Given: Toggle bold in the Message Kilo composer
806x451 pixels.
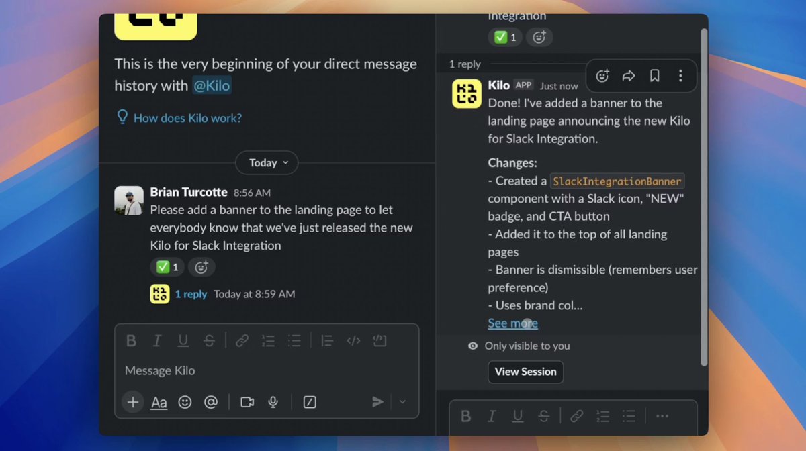Looking at the screenshot, I should point(132,341).
